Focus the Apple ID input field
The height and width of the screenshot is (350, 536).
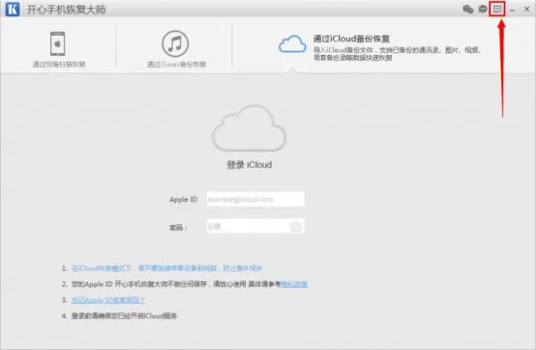tap(255, 199)
